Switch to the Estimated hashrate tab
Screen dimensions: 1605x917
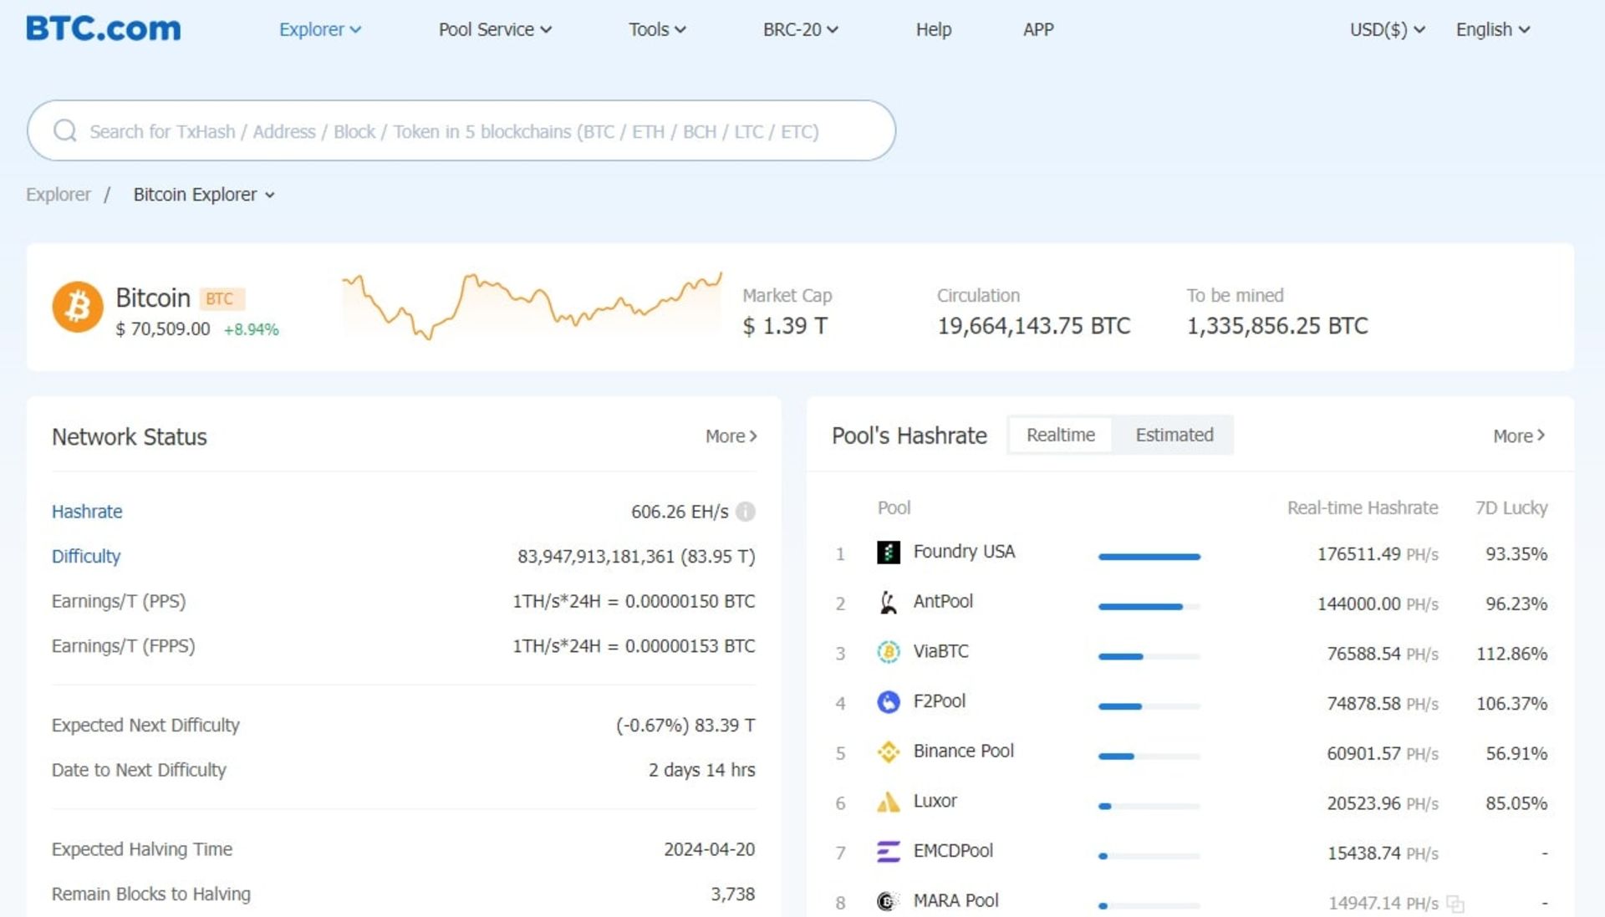pos(1174,435)
